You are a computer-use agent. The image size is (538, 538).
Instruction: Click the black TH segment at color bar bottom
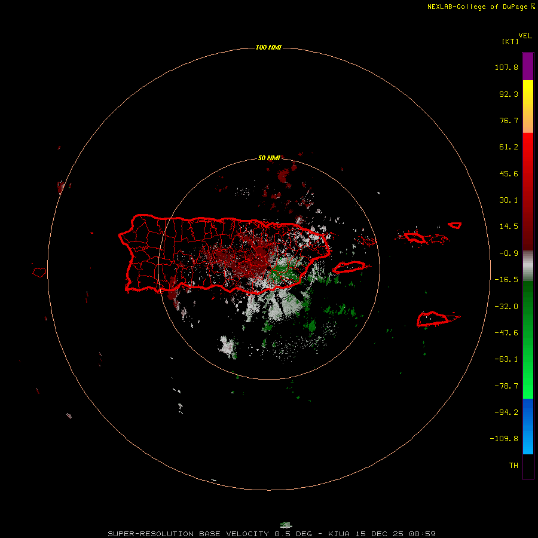point(528,466)
